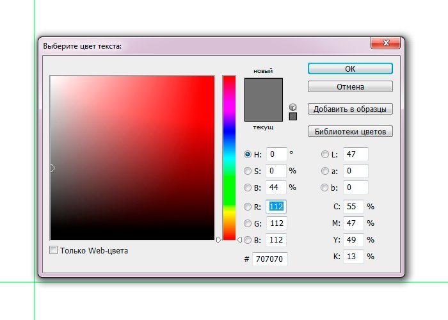Screen dimensions: 448x320
Task: Cancel the dialog with the Отмена button
Action: [x=350, y=86]
